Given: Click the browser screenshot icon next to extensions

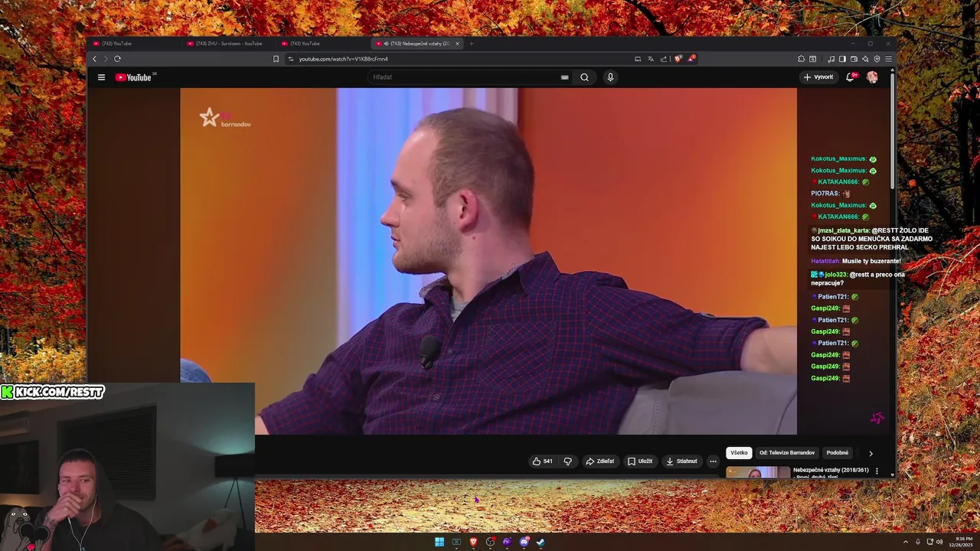Looking at the screenshot, I should (x=812, y=59).
